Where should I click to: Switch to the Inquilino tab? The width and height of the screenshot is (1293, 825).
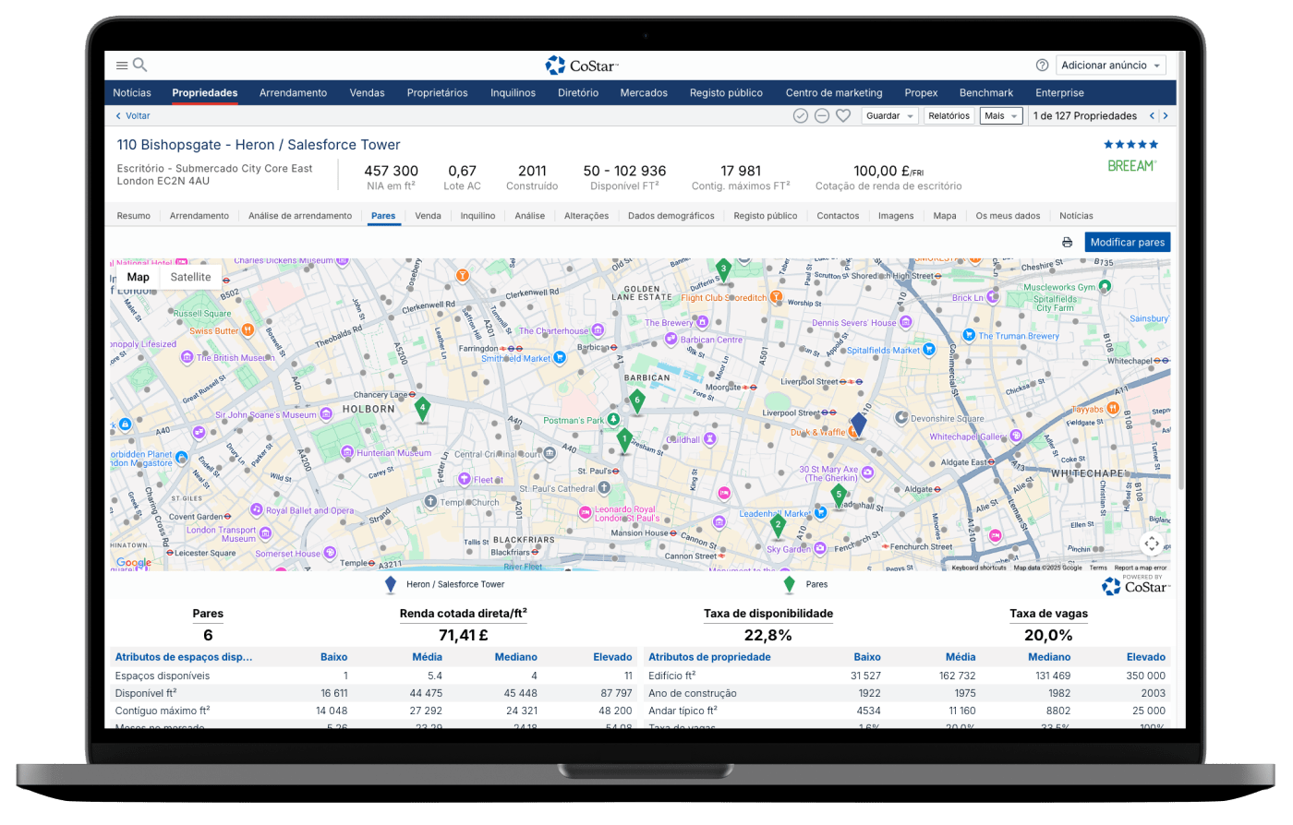pos(477,216)
